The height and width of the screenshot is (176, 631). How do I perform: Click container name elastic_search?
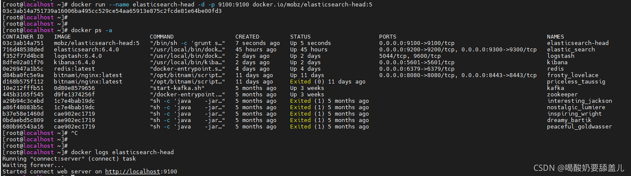click(x=571, y=50)
